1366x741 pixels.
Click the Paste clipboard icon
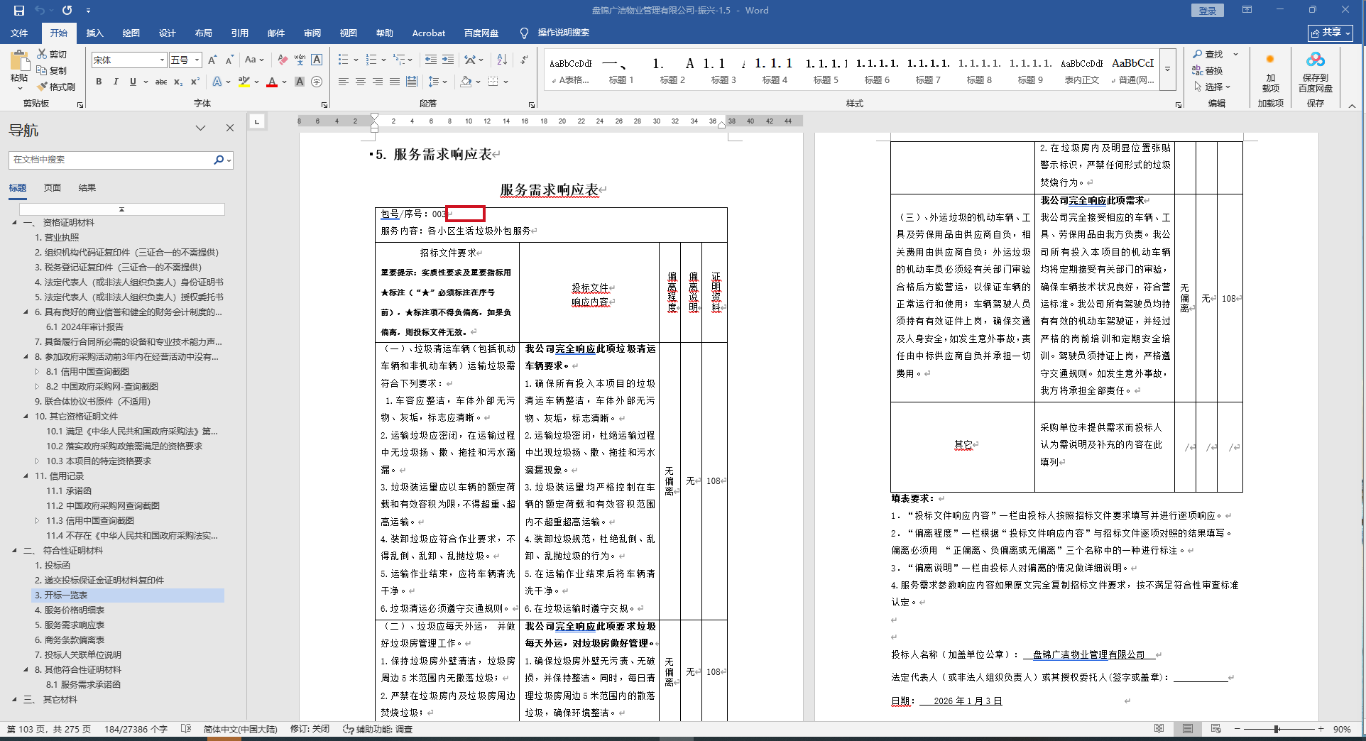click(x=20, y=61)
